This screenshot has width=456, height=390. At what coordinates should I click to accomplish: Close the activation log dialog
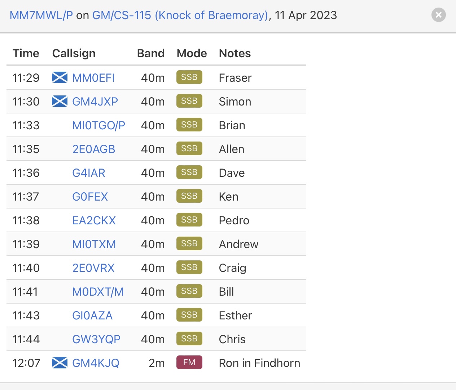(x=439, y=15)
